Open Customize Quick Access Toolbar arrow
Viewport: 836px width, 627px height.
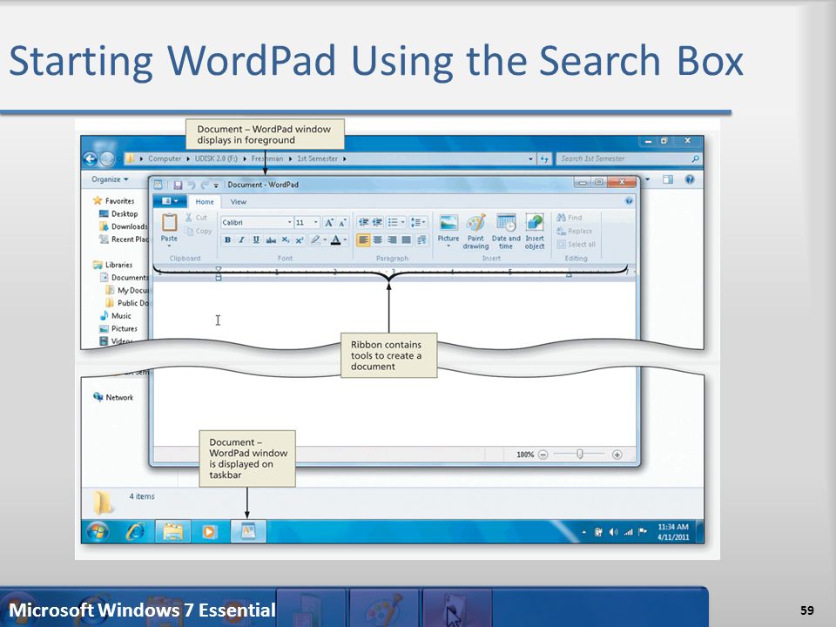coord(216,185)
